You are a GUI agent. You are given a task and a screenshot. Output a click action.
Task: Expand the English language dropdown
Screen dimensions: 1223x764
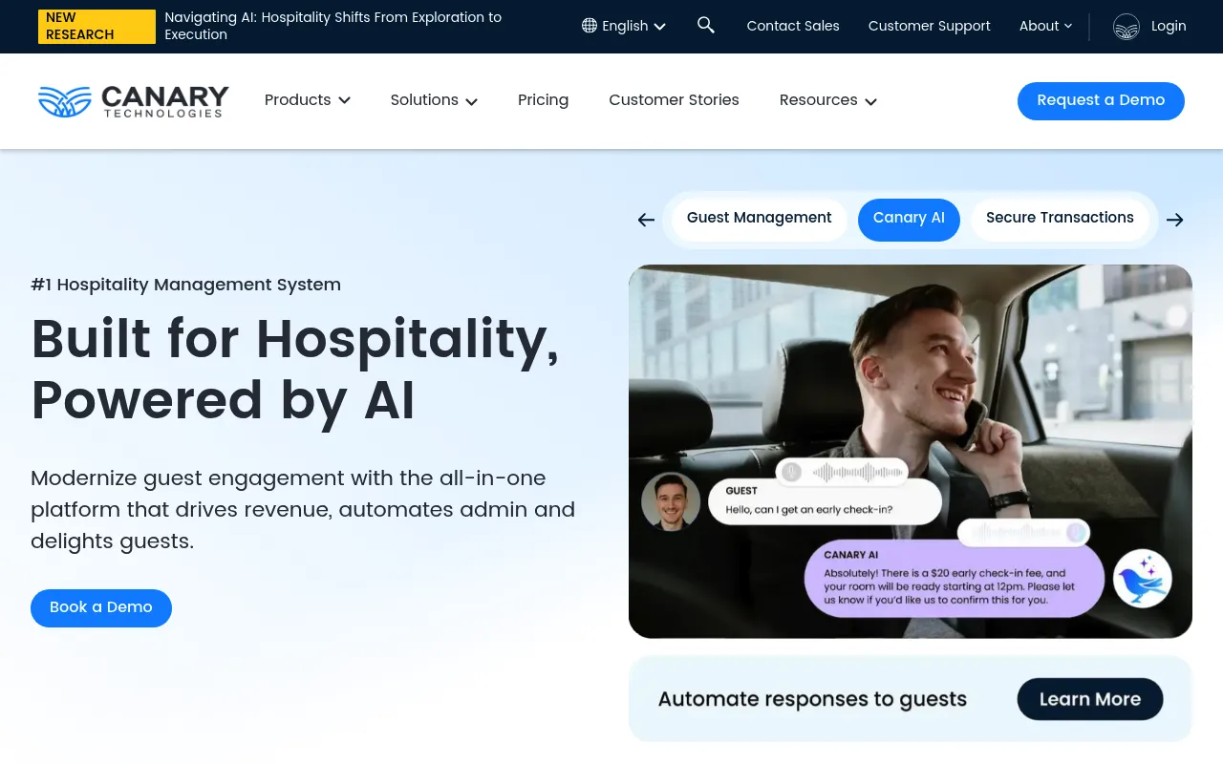coord(624,26)
